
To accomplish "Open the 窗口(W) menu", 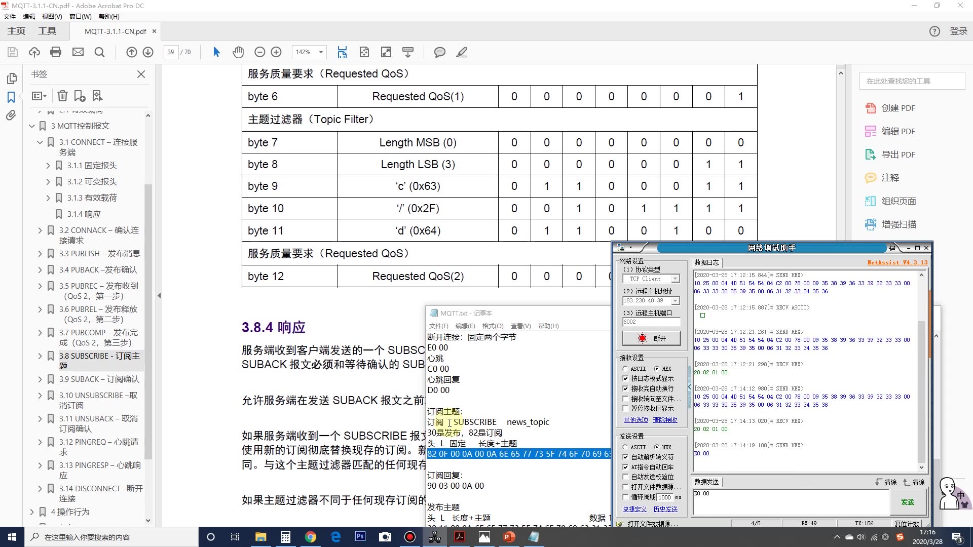I will [x=79, y=16].
